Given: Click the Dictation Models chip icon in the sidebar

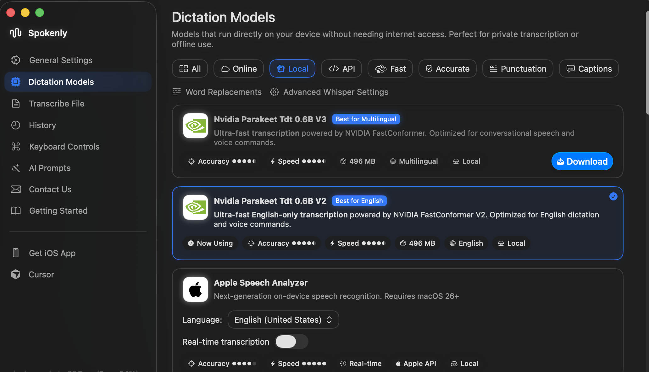Looking at the screenshot, I should [x=15, y=82].
